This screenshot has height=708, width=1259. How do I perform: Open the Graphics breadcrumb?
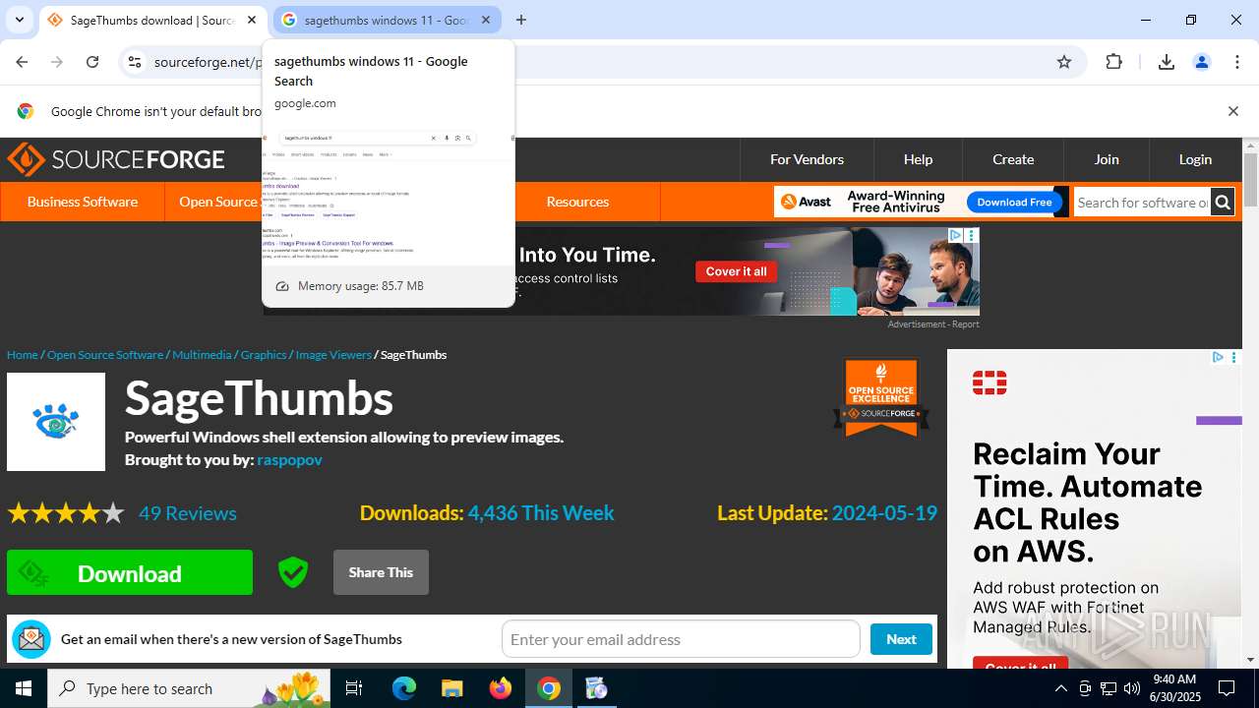[x=264, y=354]
